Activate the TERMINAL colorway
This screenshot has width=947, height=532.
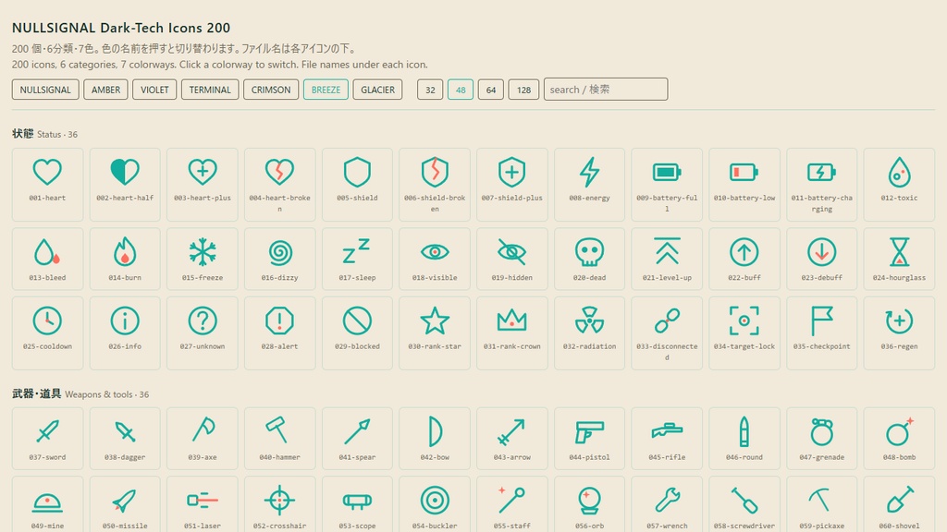coord(210,90)
